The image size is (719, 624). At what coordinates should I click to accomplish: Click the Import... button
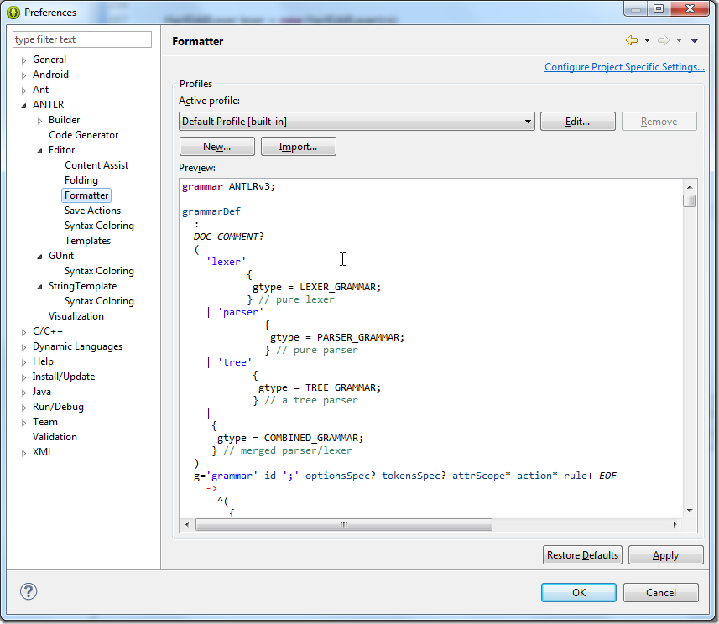pyautogui.click(x=298, y=147)
